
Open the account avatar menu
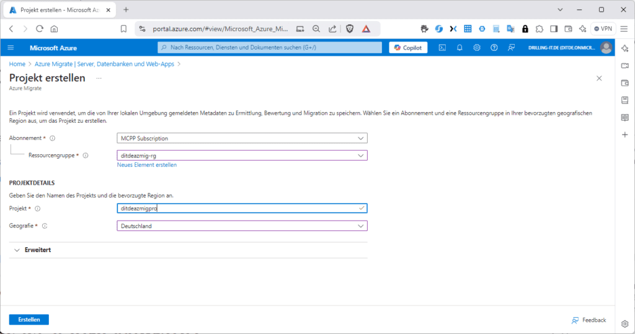[x=606, y=48]
